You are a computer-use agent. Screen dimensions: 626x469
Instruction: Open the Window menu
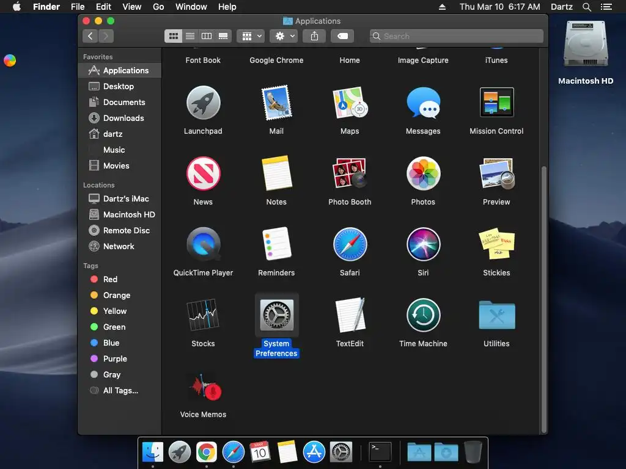191,7
